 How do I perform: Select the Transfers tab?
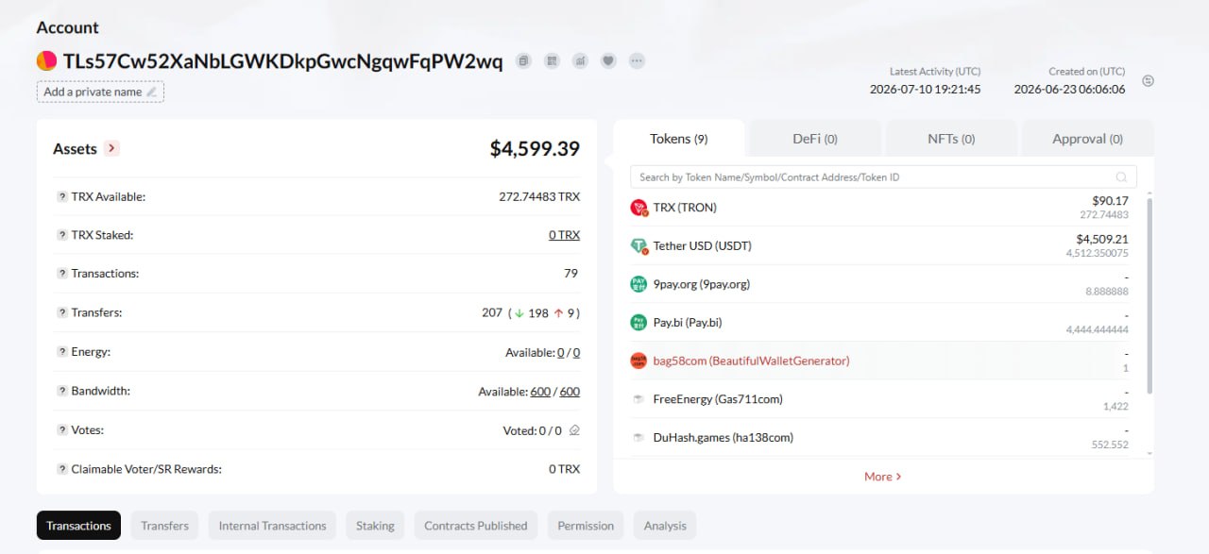(164, 526)
